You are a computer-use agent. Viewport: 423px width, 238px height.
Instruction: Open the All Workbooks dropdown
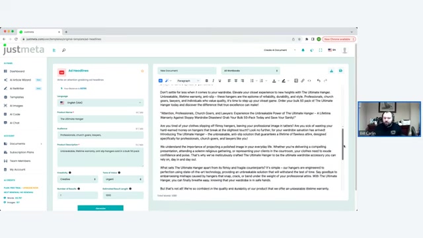250,71
